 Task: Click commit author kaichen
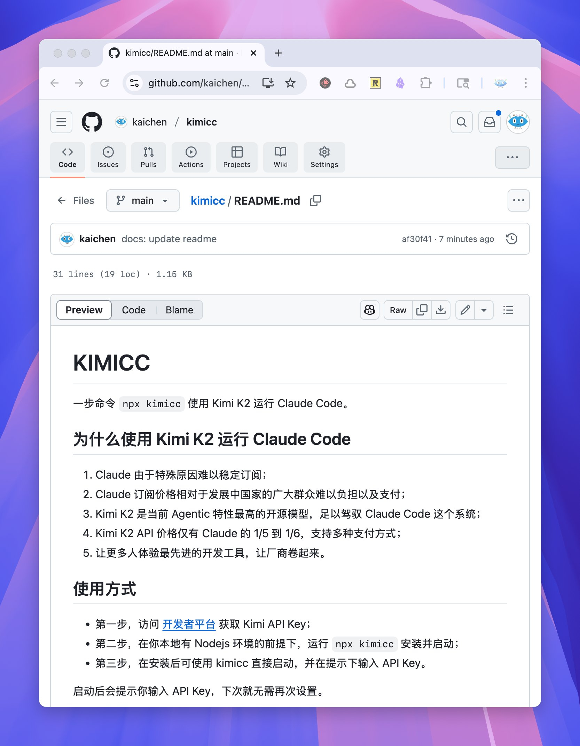coord(97,239)
